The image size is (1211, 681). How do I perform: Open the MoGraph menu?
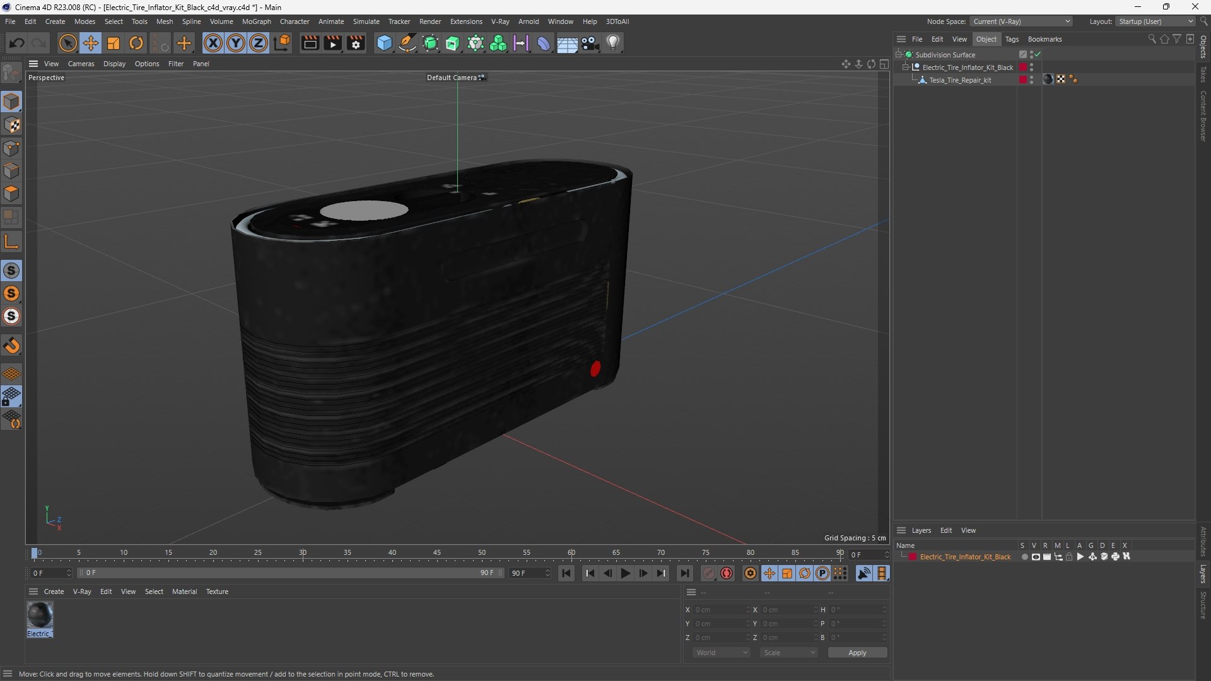click(256, 21)
